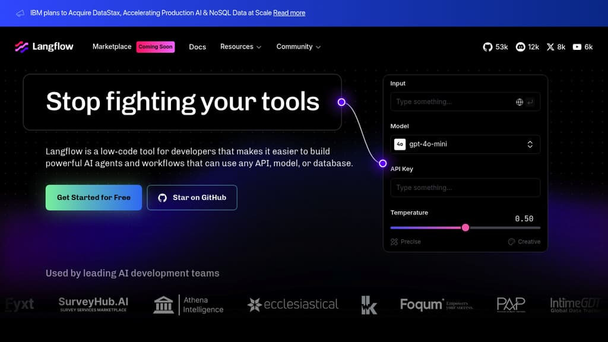The image size is (608, 342).
Task: Expand the Resources menu
Action: tap(240, 46)
